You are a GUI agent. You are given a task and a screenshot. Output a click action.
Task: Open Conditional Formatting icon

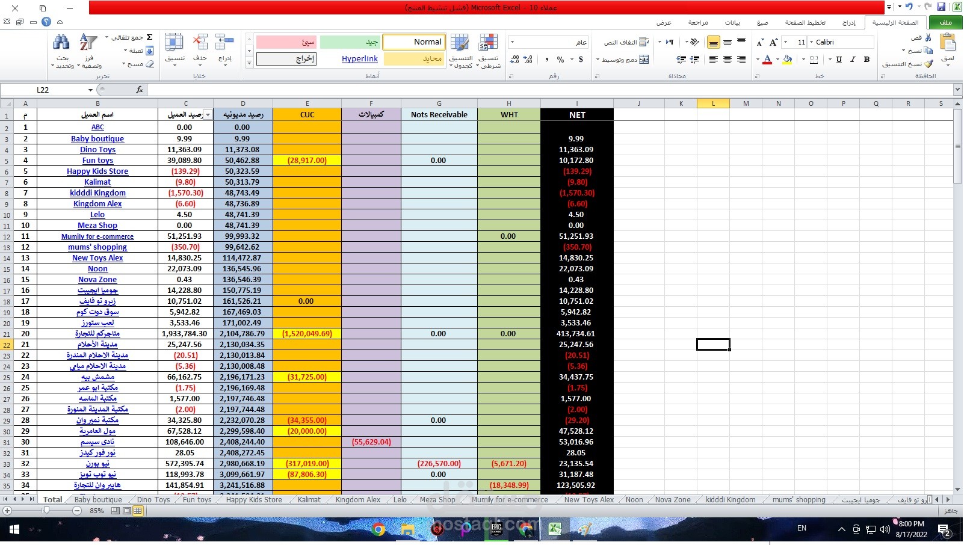(x=488, y=43)
